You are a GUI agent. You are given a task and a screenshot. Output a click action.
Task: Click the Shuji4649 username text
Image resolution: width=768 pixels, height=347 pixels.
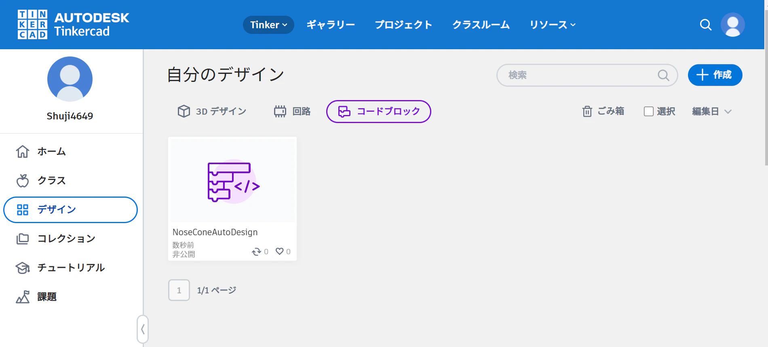click(x=70, y=116)
